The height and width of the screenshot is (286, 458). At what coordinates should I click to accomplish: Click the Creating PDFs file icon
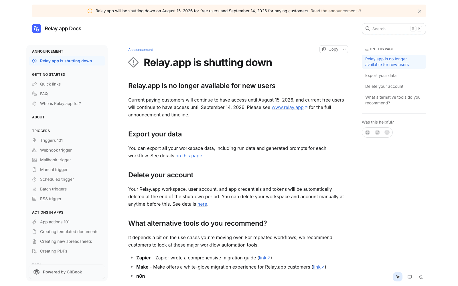[34, 251]
